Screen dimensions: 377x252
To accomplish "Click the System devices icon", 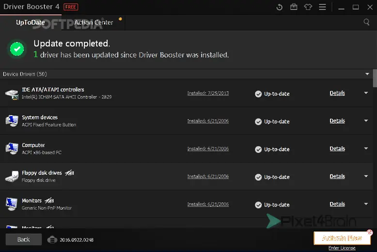I will tap(12, 121).
